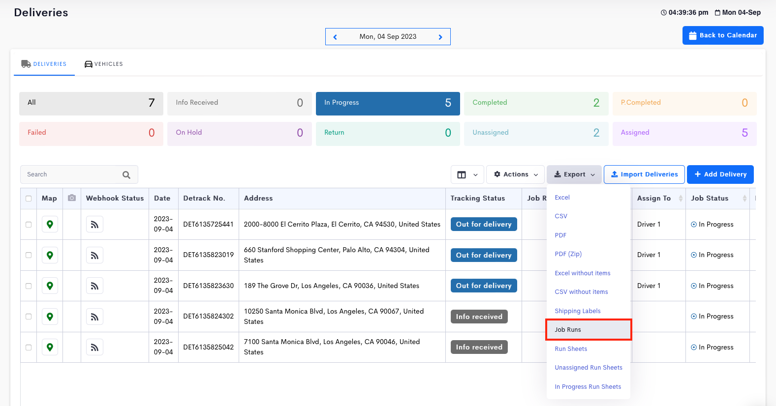776x406 pixels.
Task: Export Unassigned Run Sheets
Action: (x=589, y=368)
